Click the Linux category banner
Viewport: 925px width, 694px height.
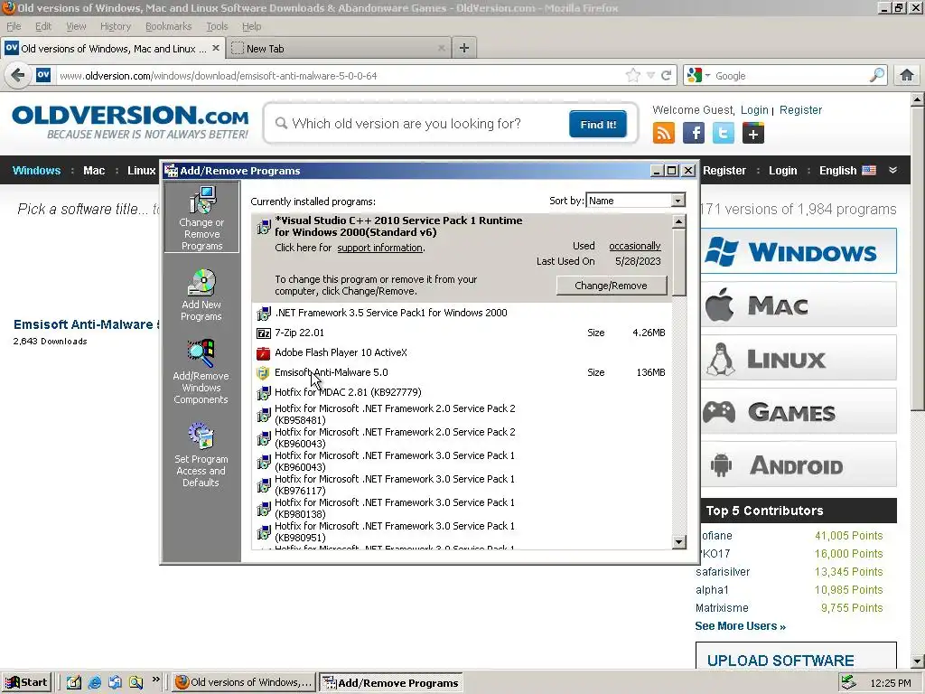tap(799, 358)
